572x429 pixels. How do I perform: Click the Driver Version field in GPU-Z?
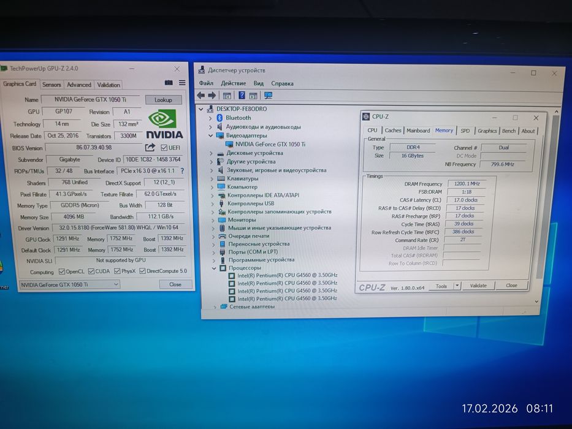119,227
